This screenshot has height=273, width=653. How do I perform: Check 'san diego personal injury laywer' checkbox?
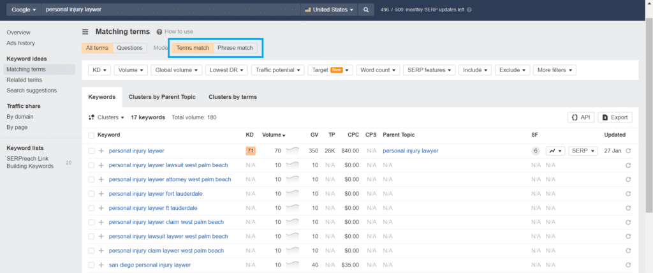coord(91,265)
